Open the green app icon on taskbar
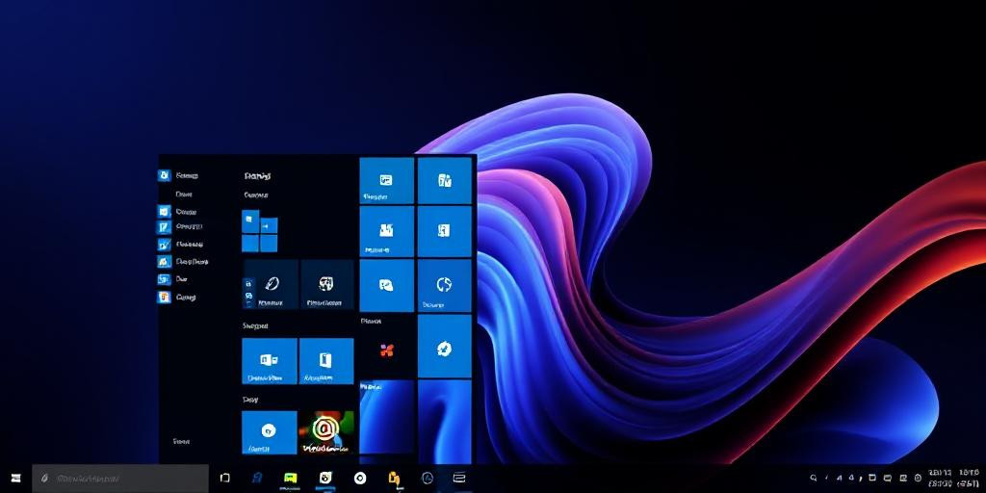The image size is (986, 493). [290, 478]
